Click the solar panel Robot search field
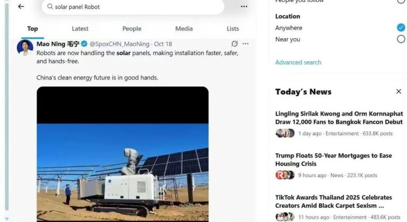This screenshot has height=222, width=407. pos(132,7)
